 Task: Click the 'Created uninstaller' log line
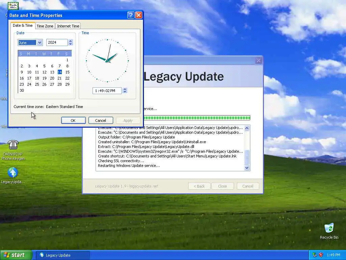(152, 142)
